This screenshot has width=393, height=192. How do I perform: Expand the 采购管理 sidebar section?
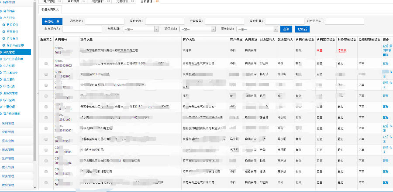pos(17,123)
